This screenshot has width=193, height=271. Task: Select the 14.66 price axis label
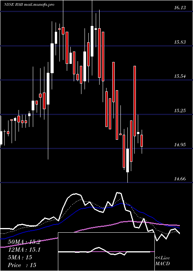coord(180,178)
